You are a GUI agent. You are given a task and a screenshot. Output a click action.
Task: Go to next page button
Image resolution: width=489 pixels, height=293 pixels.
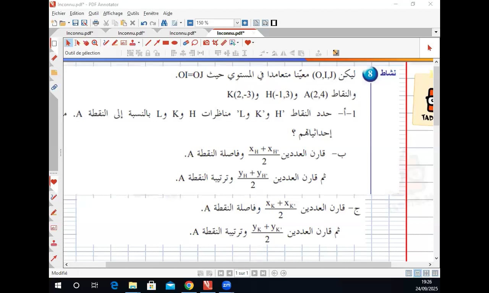pos(254,273)
